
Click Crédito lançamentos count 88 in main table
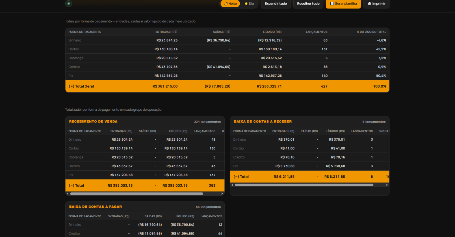325,67
